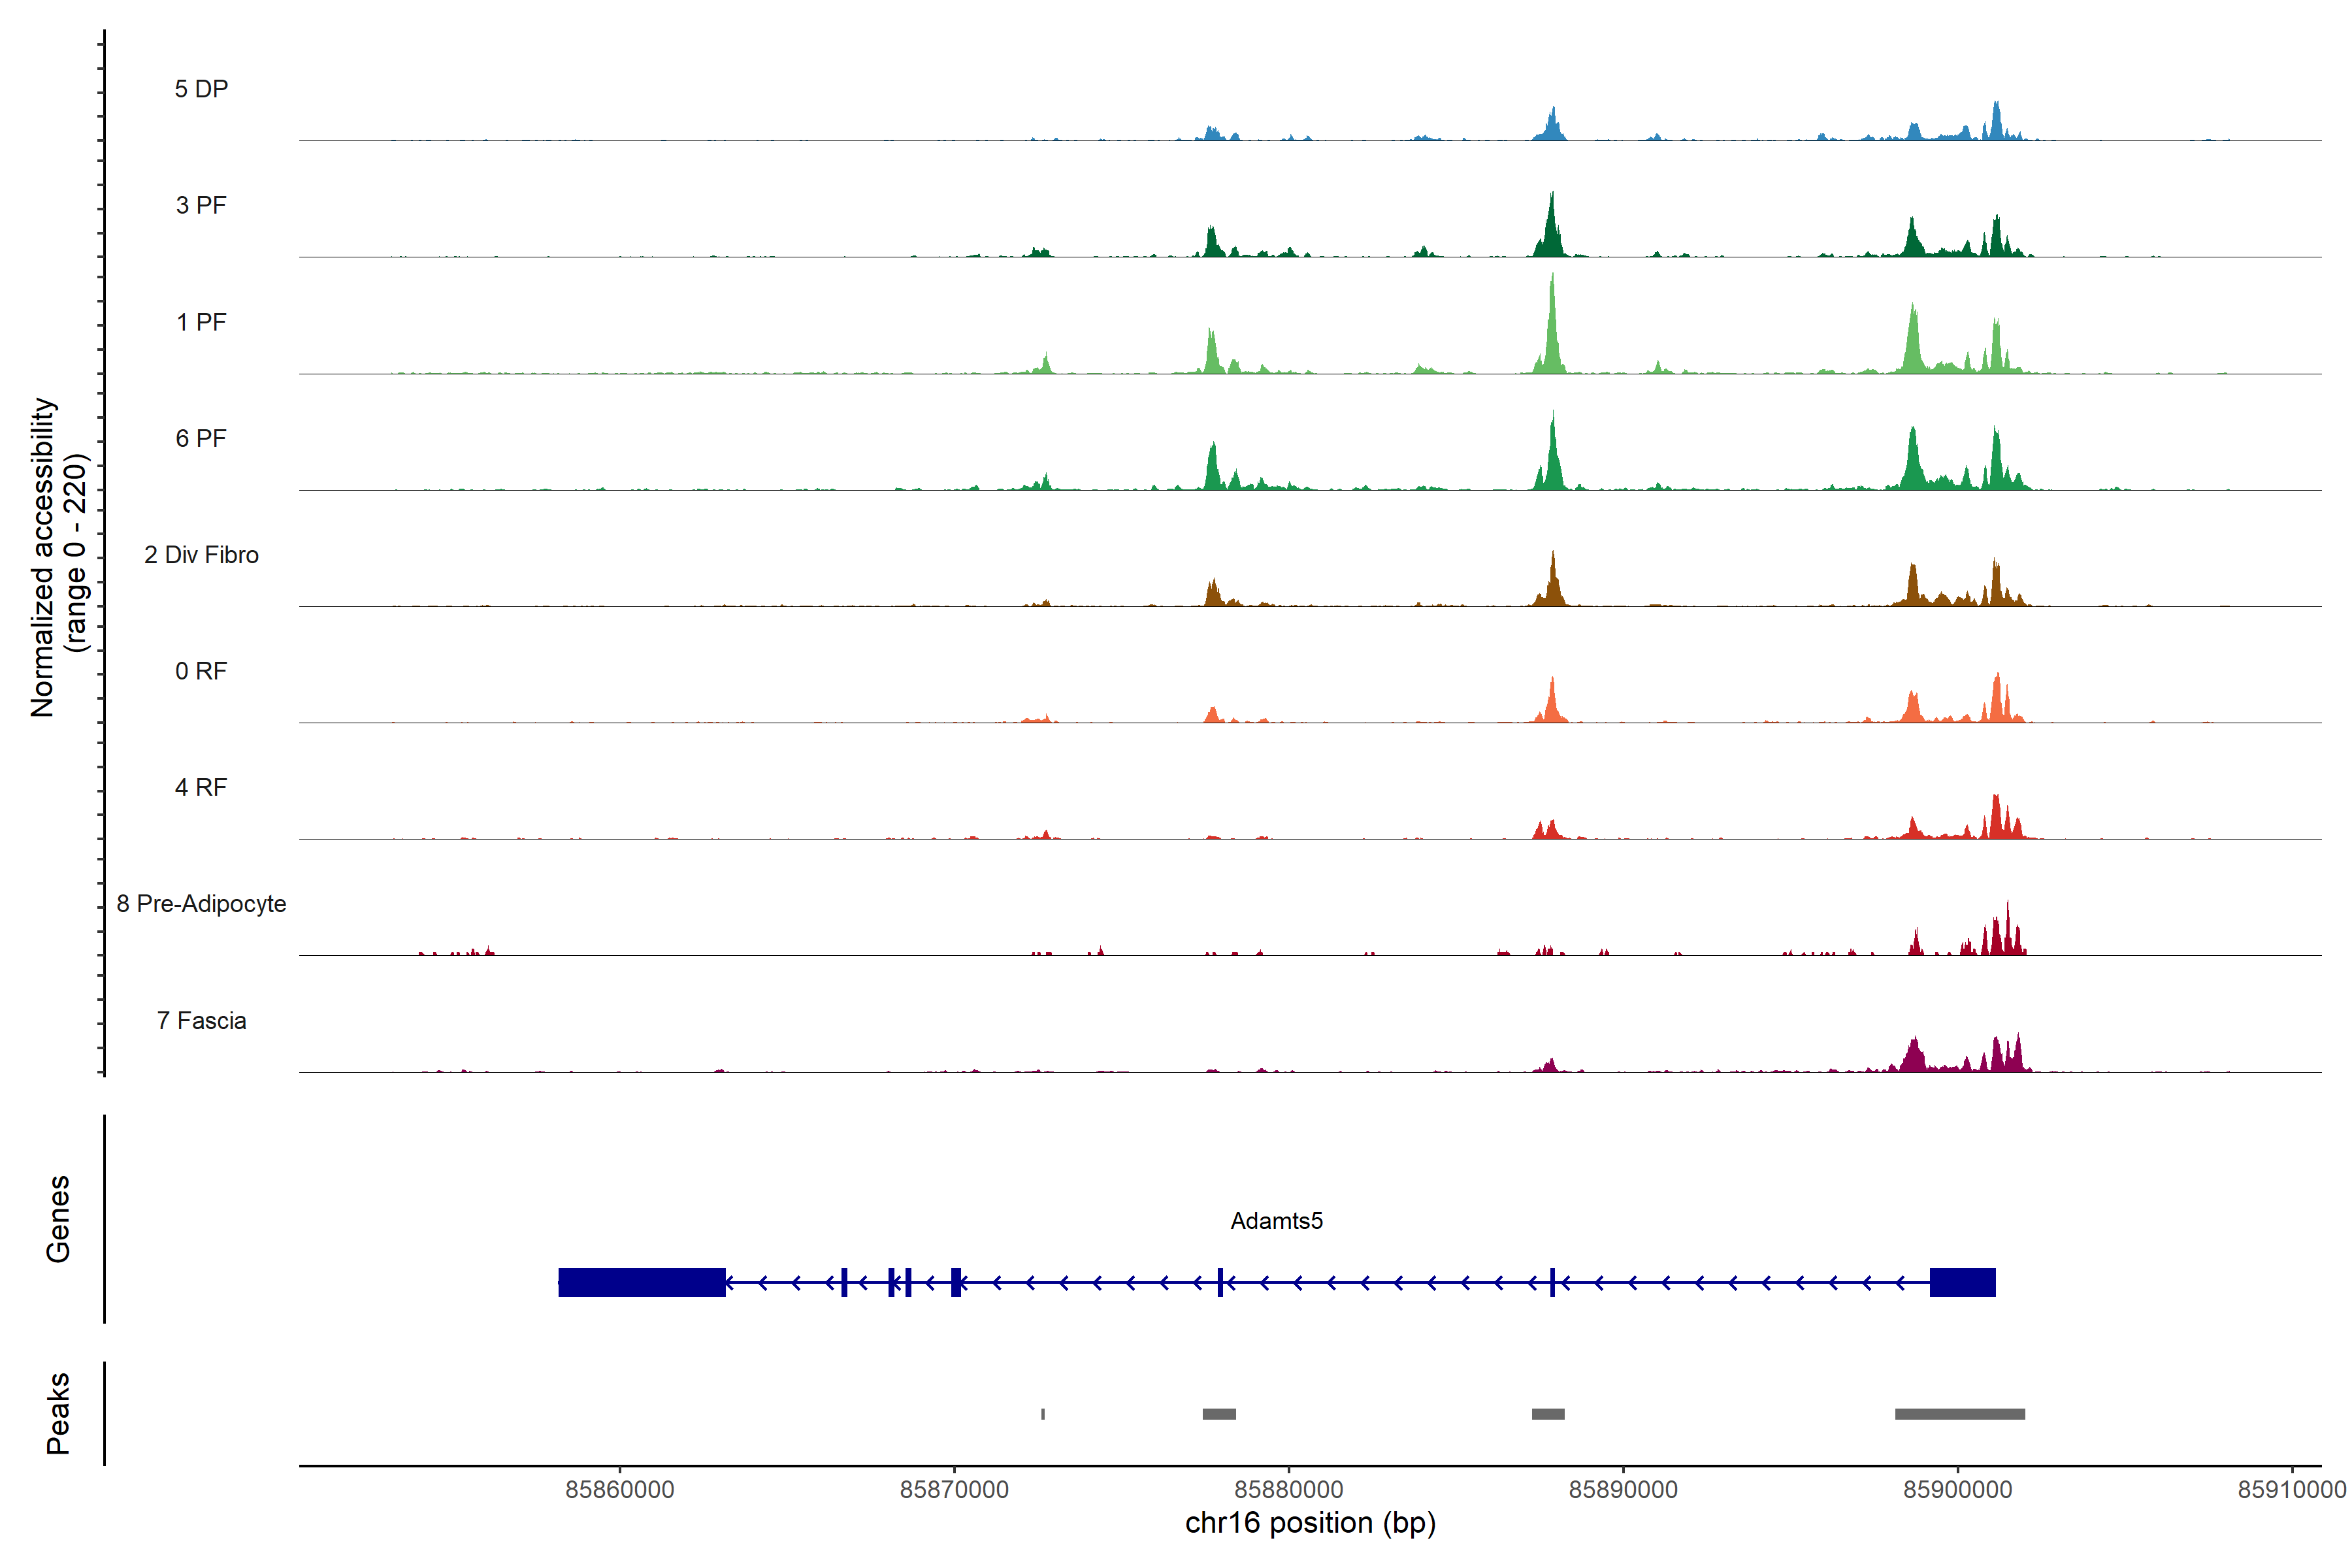Click the 85880000 axis tick label
This screenshot has height=1568, width=2352.
tap(1288, 1490)
